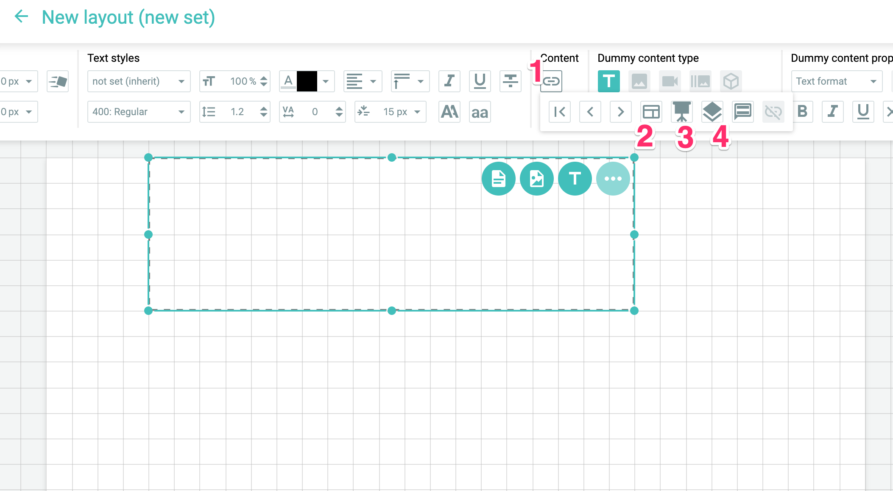The image size is (893, 491).
Task: Click the unlink chain icon
Action: pyautogui.click(x=773, y=112)
